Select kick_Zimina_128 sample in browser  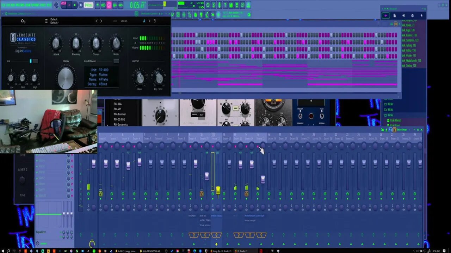(x=409, y=65)
